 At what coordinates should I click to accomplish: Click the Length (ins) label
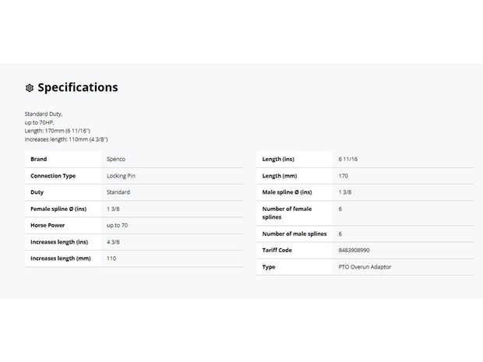pos(278,159)
